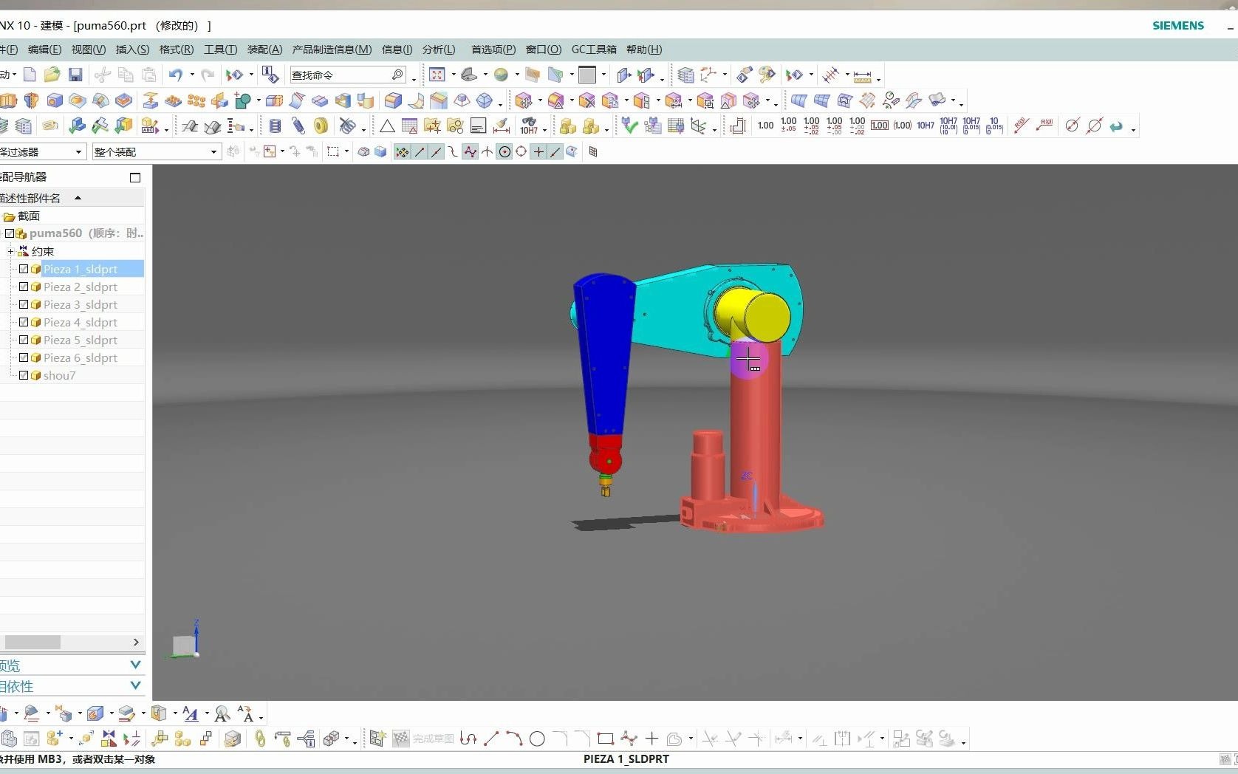Uncheck the Pieza 1_sldprt component checkbox
This screenshot has height=774, width=1238.
tap(24, 269)
